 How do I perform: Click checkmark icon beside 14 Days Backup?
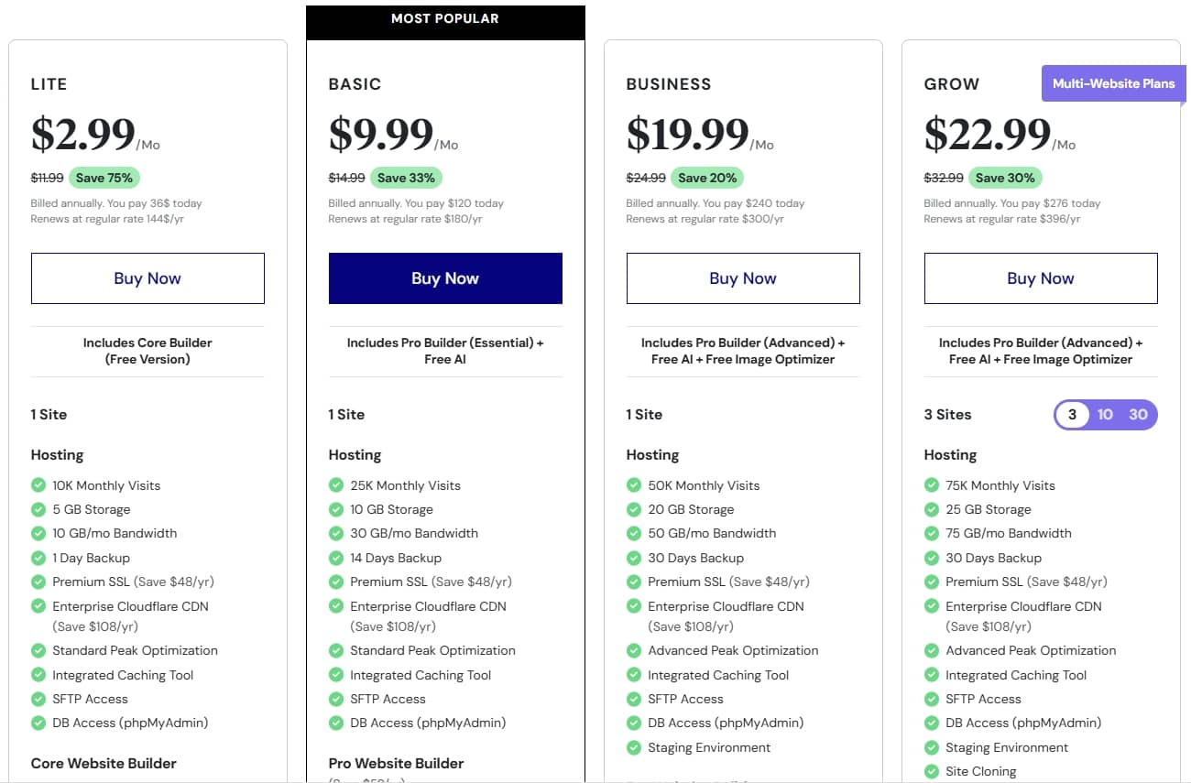336,558
